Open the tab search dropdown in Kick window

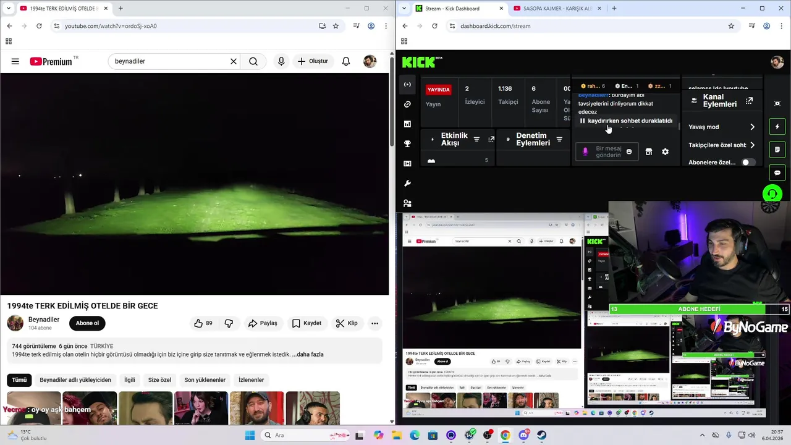[x=404, y=8]
